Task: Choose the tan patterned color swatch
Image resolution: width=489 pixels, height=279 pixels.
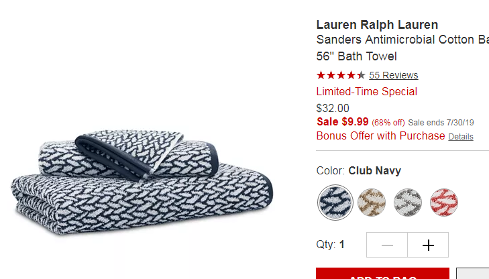Action: coord(372,203)
